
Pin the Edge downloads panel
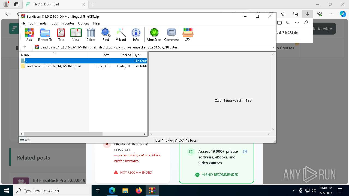(x=306, y=23)
